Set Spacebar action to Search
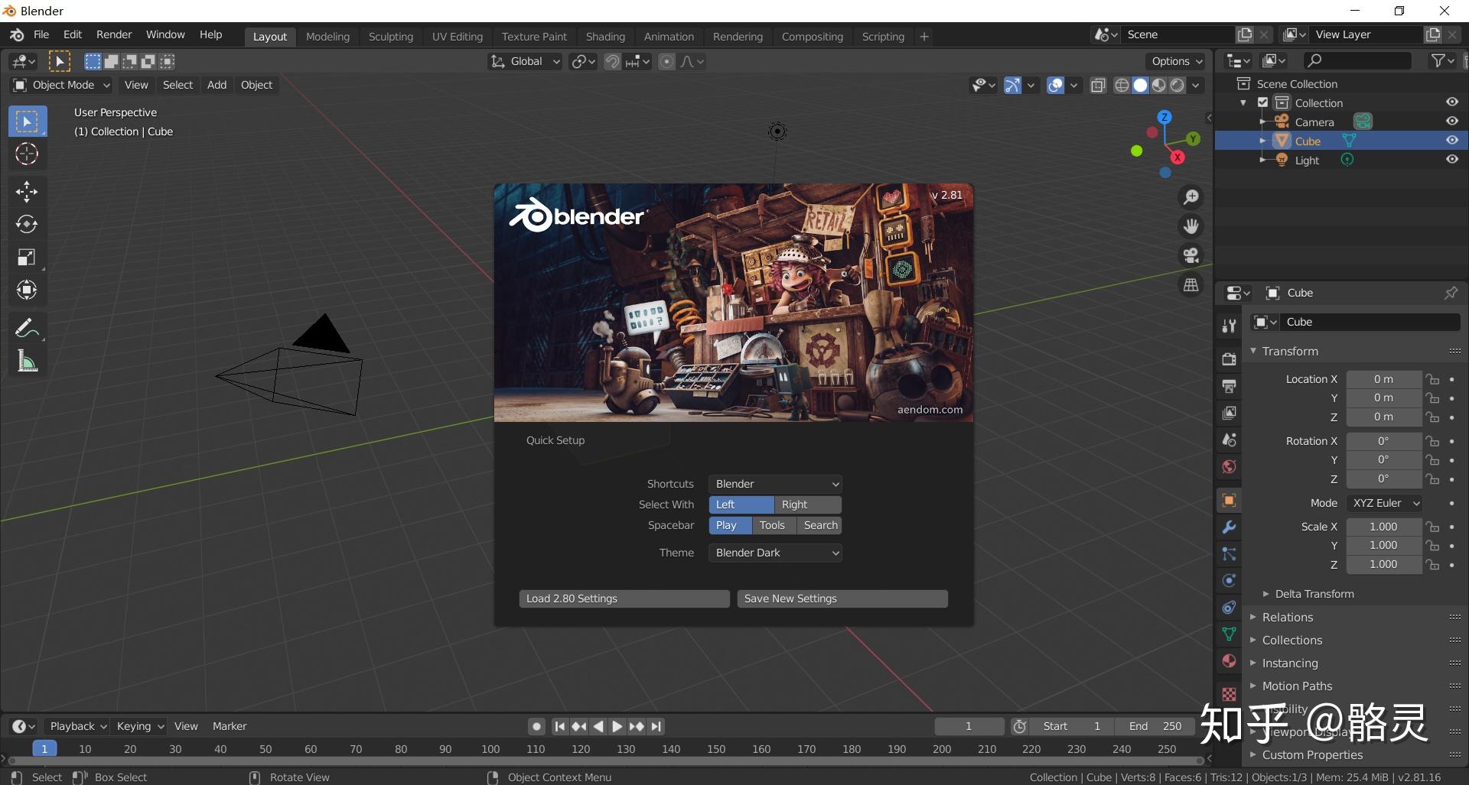 click(x=819, y=525)
